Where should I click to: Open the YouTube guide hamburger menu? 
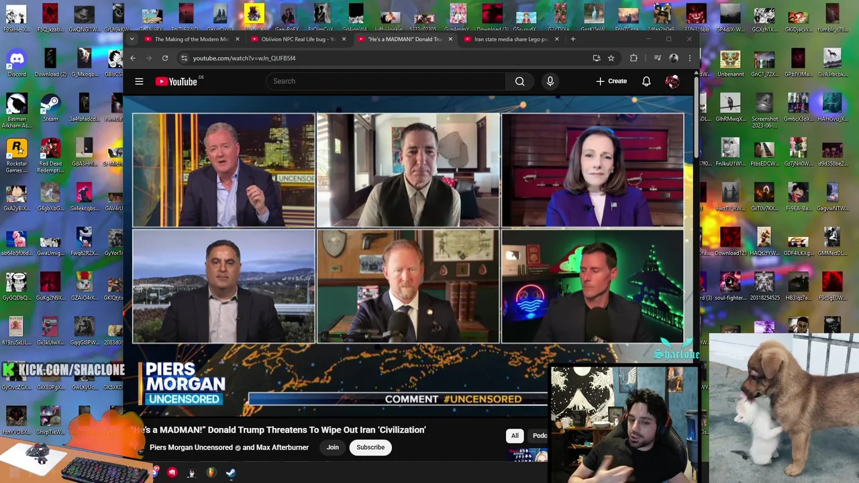point(139,81)
